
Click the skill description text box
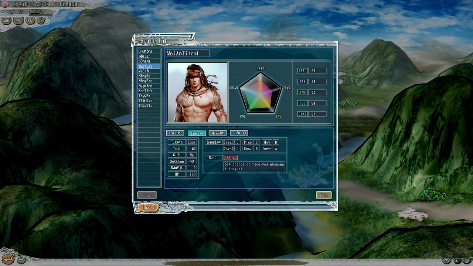click(254, 166)
